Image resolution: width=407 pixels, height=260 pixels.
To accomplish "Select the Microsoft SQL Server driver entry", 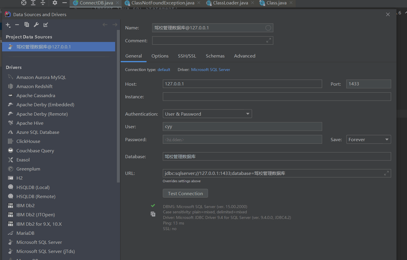I will pos(39,242).
